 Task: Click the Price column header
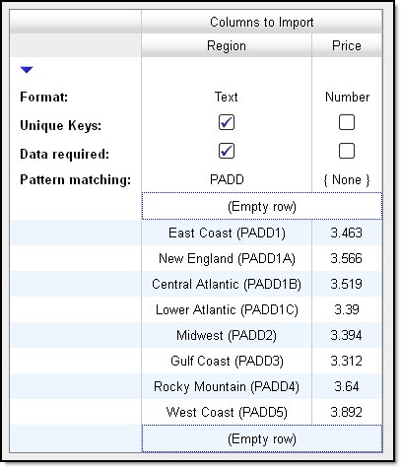tap(347, 45)
